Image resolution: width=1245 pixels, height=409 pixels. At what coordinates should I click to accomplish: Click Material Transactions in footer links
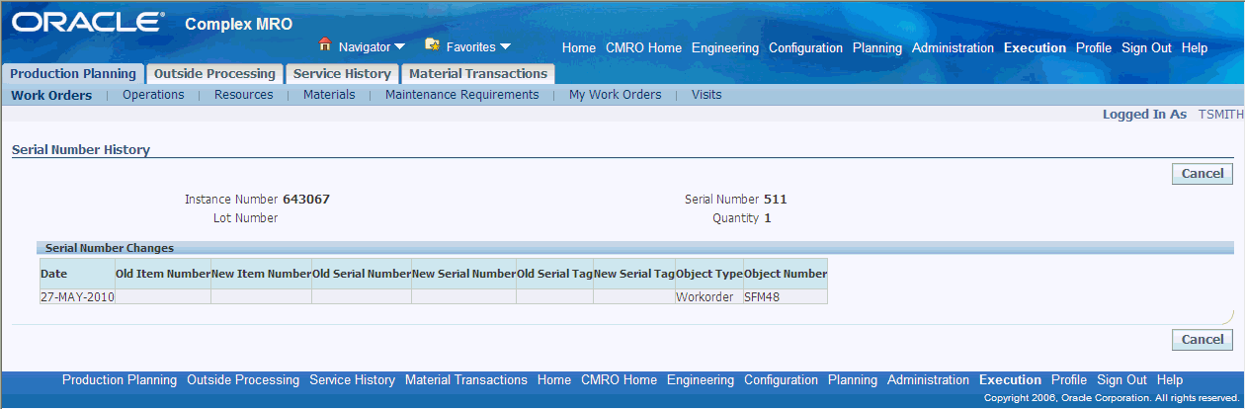click(x=466, y=379)
